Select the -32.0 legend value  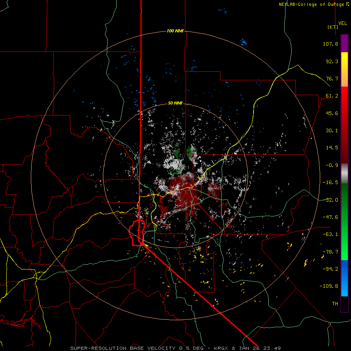pos(330,200)
